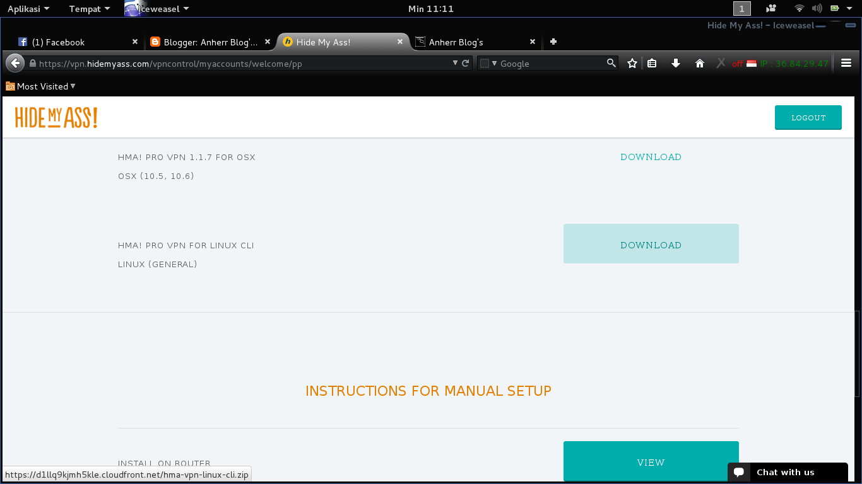Click the screen recording camera icon in top panel
This screenshot has width=862, height=484.
click(770, 9)
